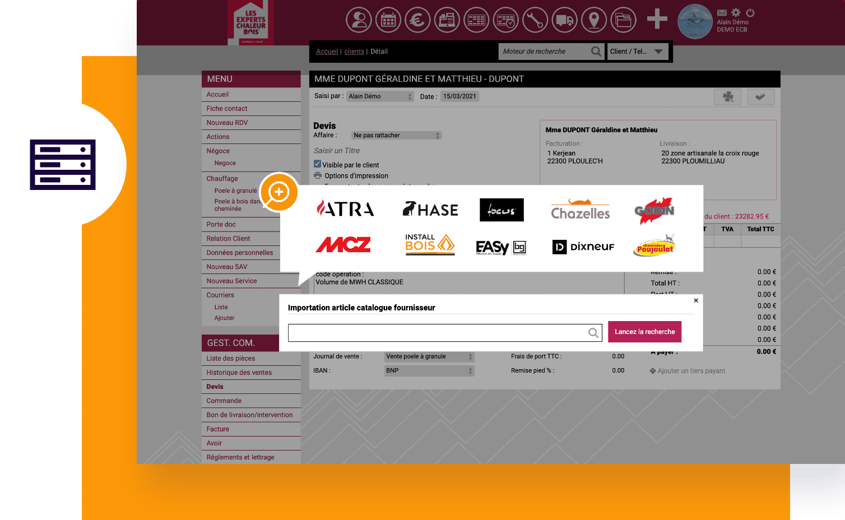Open the contacts person icon in top toolbar
The height and width of the screenshot is (520, 845).
pos(359,20)
